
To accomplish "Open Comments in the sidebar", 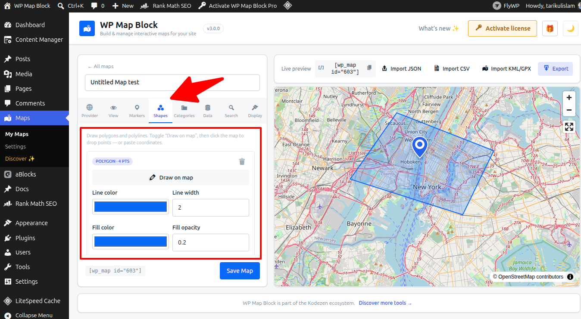I will pyautogui.click(x=34, y=103).
